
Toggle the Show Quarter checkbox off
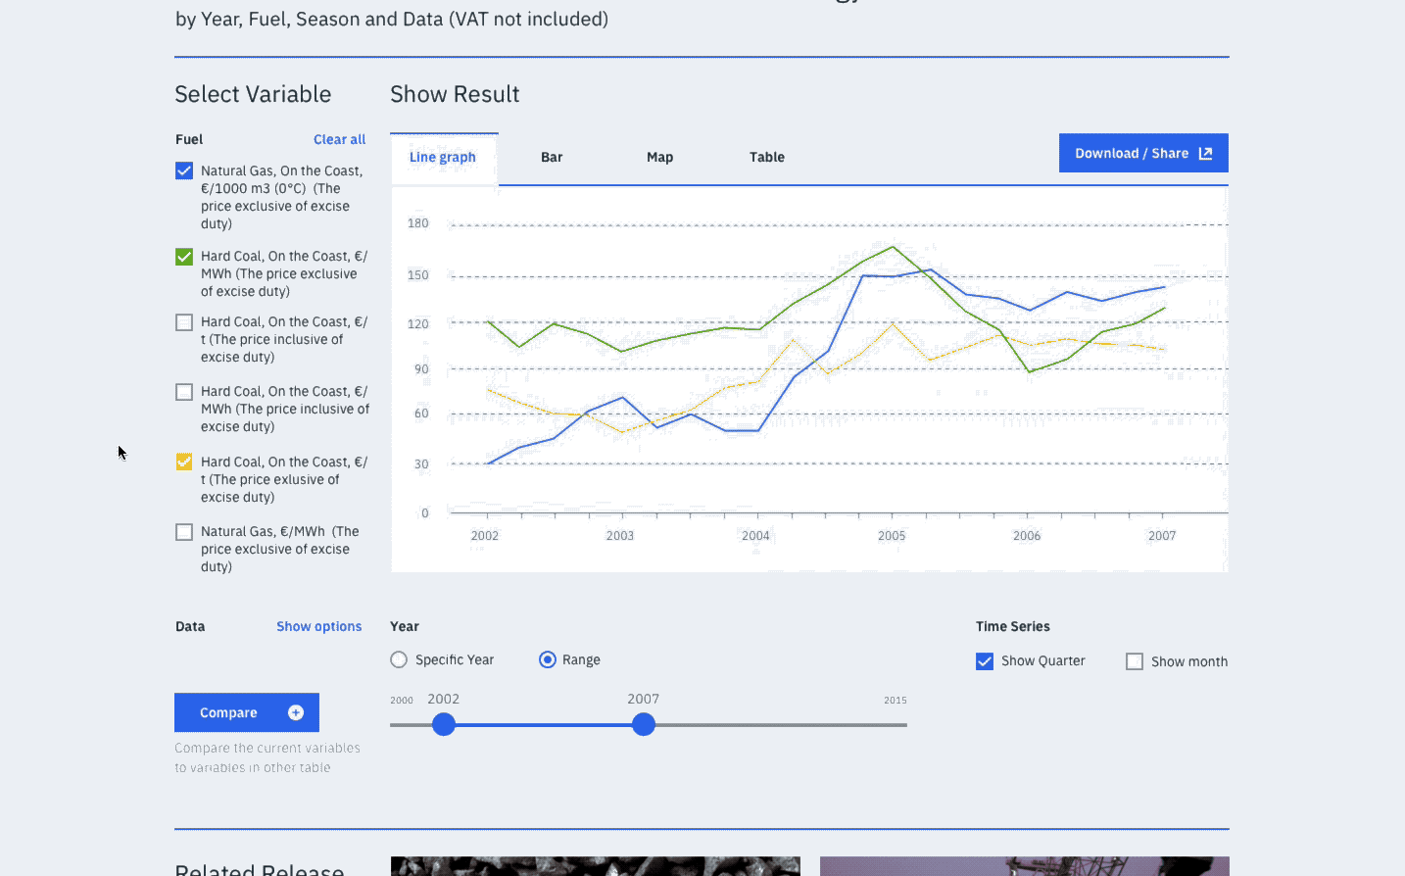point(985,661)
